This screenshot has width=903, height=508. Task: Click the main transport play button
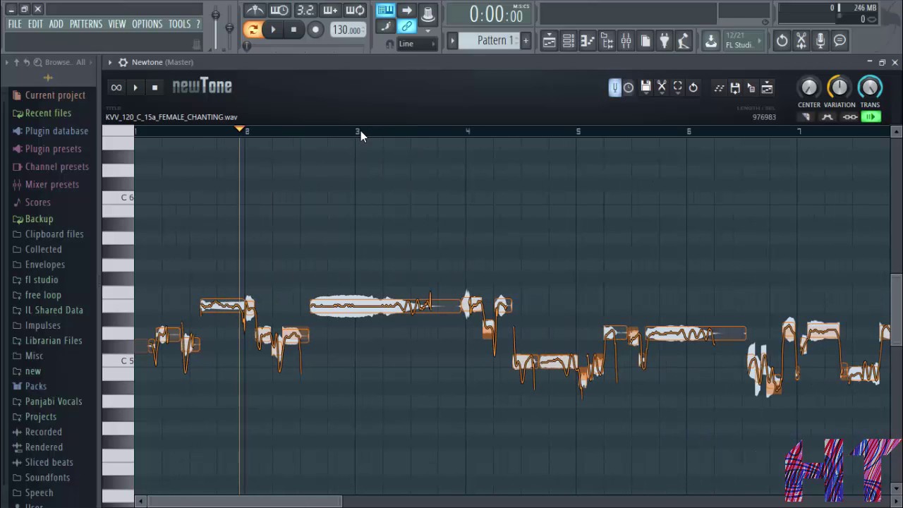(273, 30)
